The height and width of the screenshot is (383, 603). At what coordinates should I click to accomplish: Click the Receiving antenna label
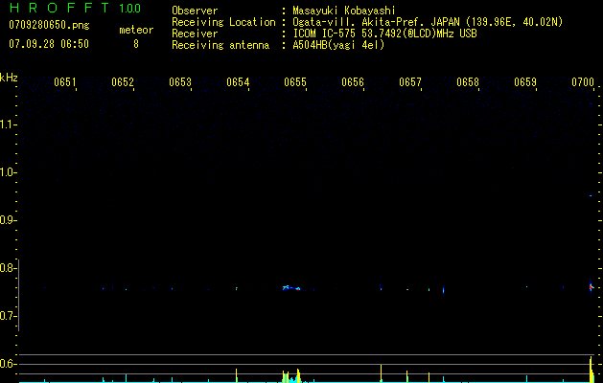click(x=220, y=45)
